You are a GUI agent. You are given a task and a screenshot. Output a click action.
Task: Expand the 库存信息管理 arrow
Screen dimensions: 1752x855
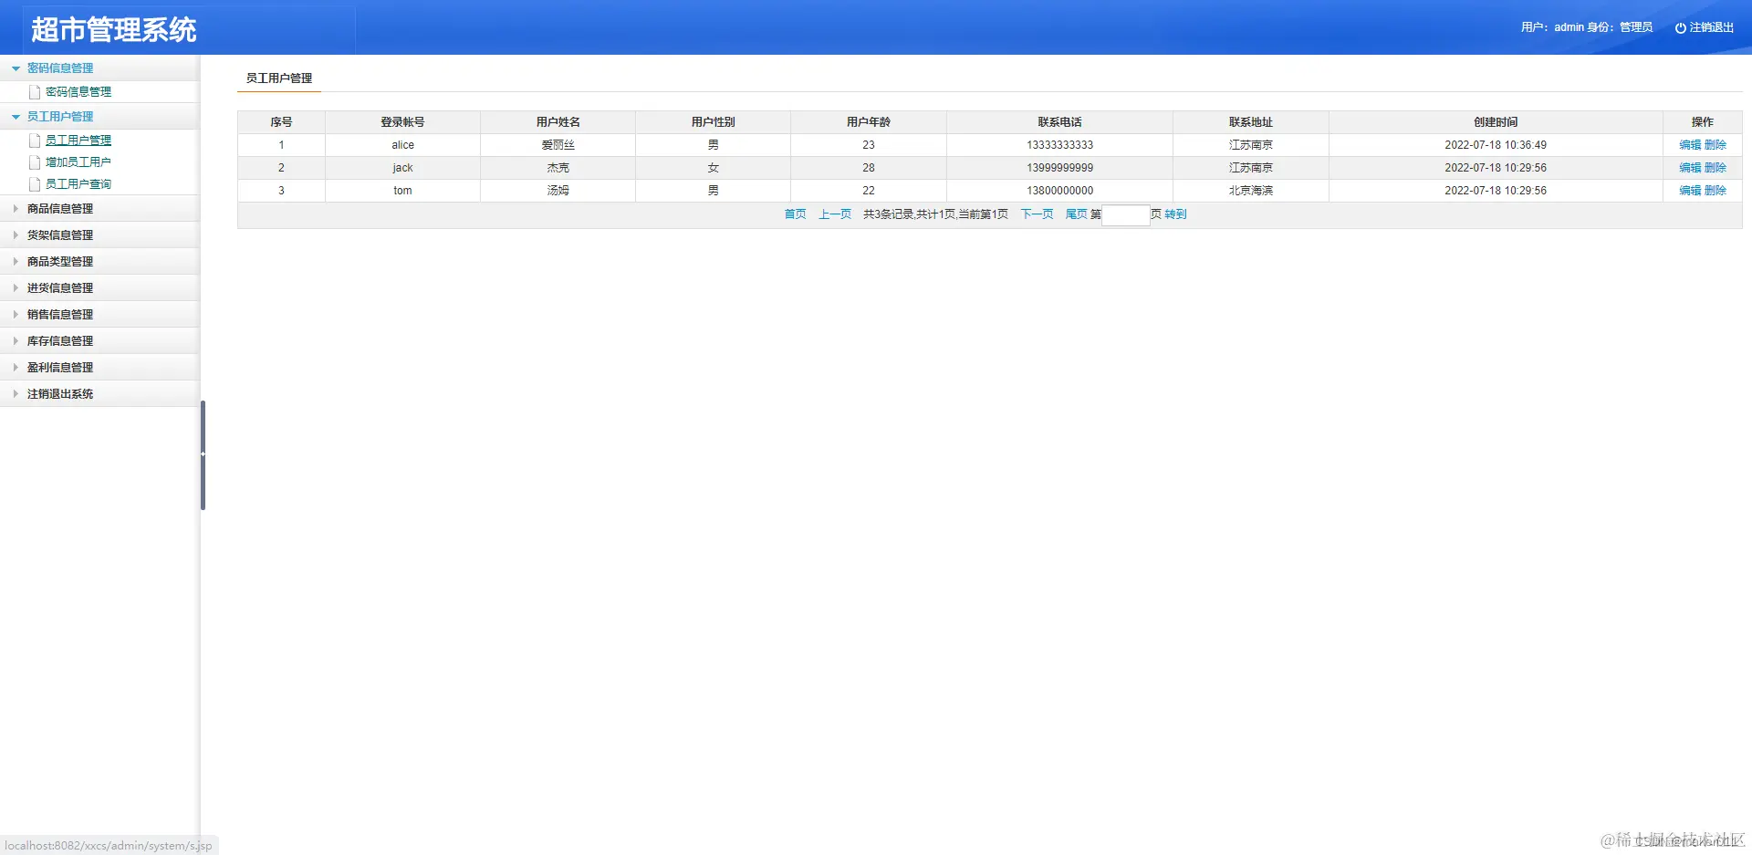(x=16, y=341)
